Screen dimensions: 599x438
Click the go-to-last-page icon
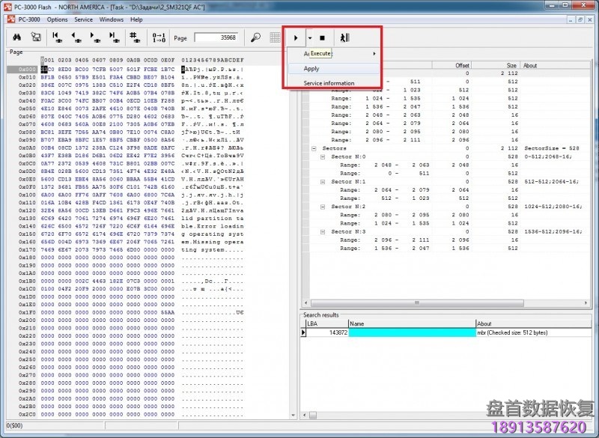(x=115, y=37)
